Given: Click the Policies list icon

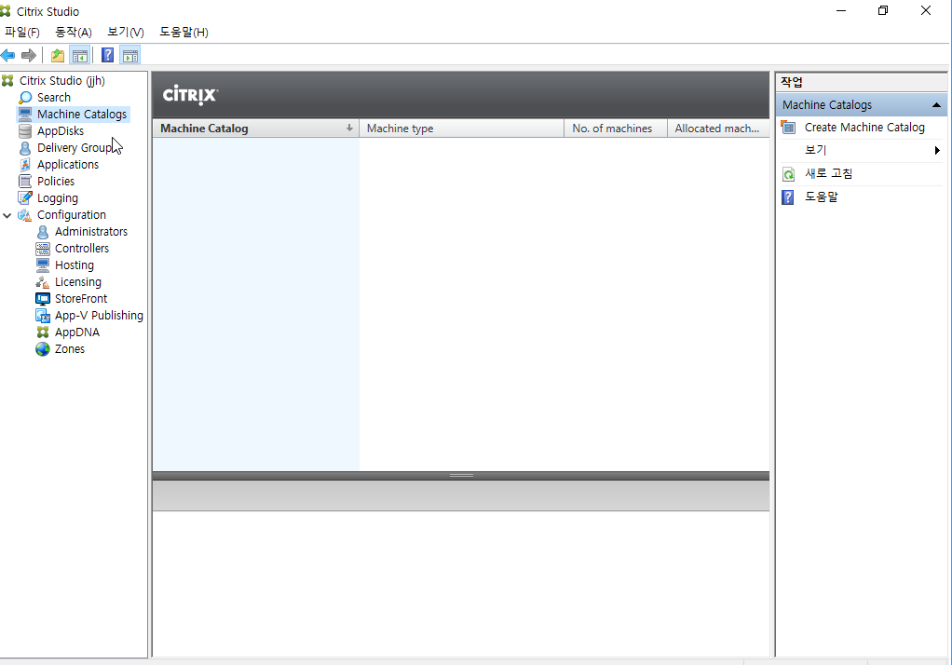Looking at the screenshot, I should 25,181.
